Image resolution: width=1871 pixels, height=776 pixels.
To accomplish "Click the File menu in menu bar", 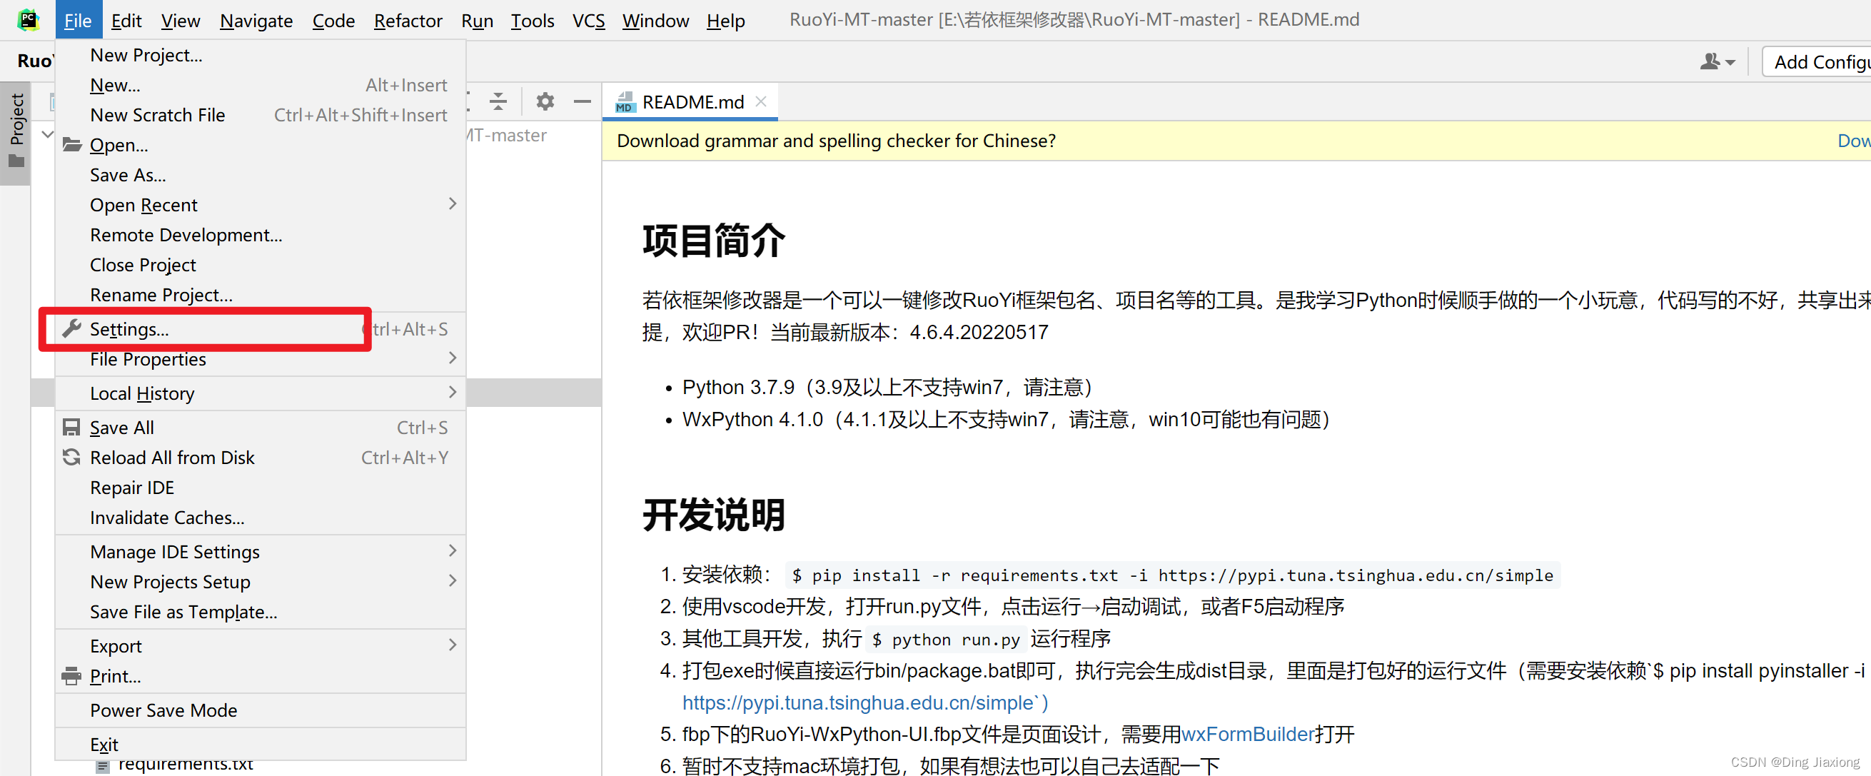I will point(78,20).
